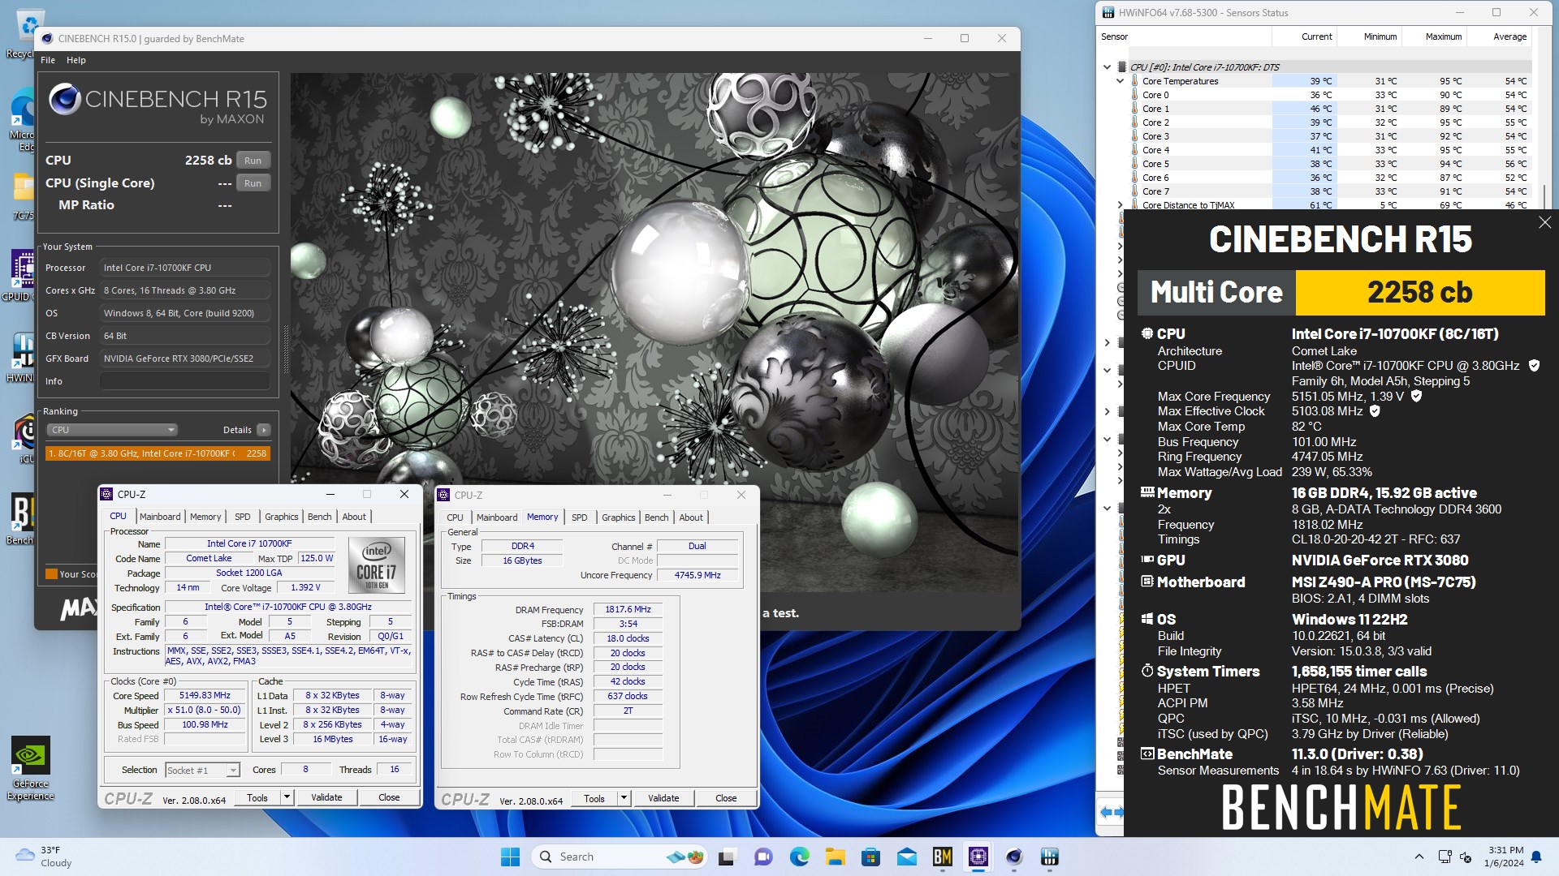
Task: Open Microsoft Store from the taskbar
Action: [x=870, y=857]
